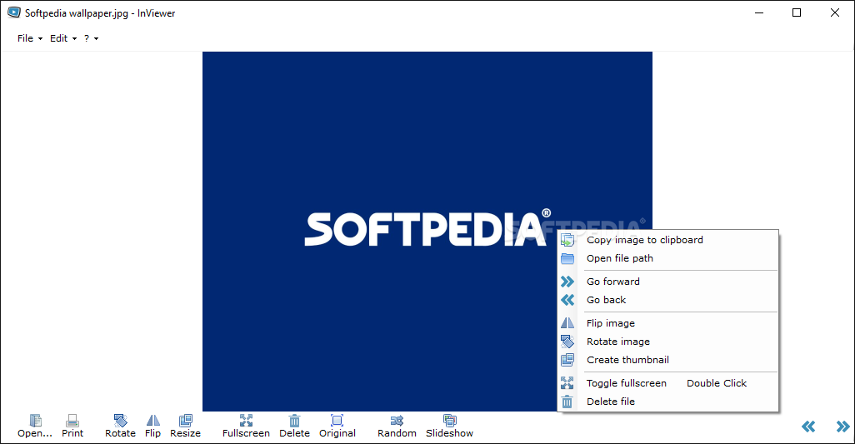Choose Copy image to clipboard
Screen dimensions: 855x444
(669, 240)
